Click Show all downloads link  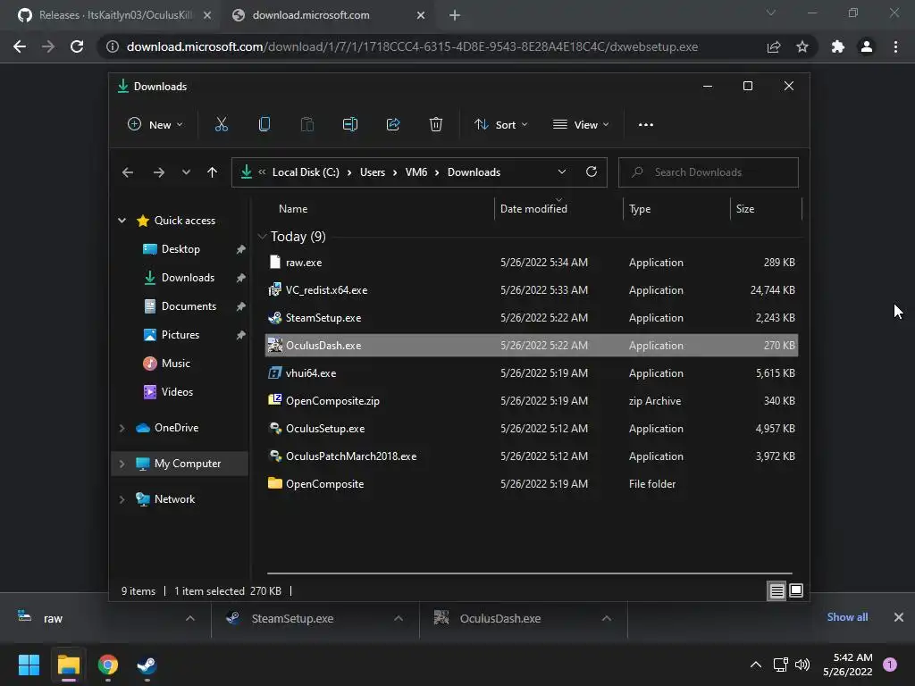[x=847, y=617]
